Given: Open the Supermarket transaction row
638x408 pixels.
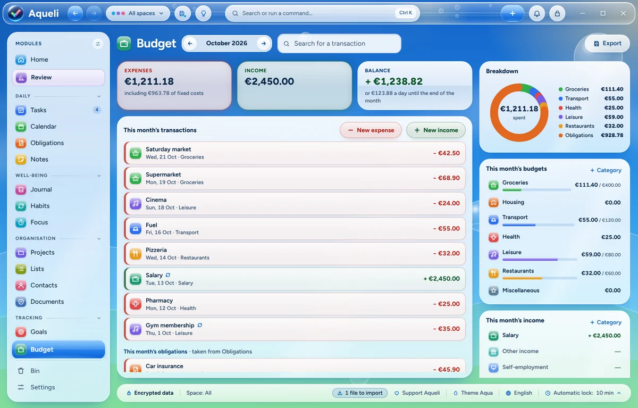Looking at the screenshot, I should [x=295, y=178].
